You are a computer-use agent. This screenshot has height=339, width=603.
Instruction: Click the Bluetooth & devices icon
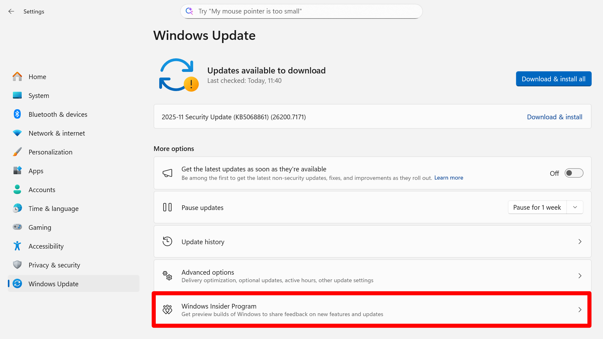(x=17, y=114)
